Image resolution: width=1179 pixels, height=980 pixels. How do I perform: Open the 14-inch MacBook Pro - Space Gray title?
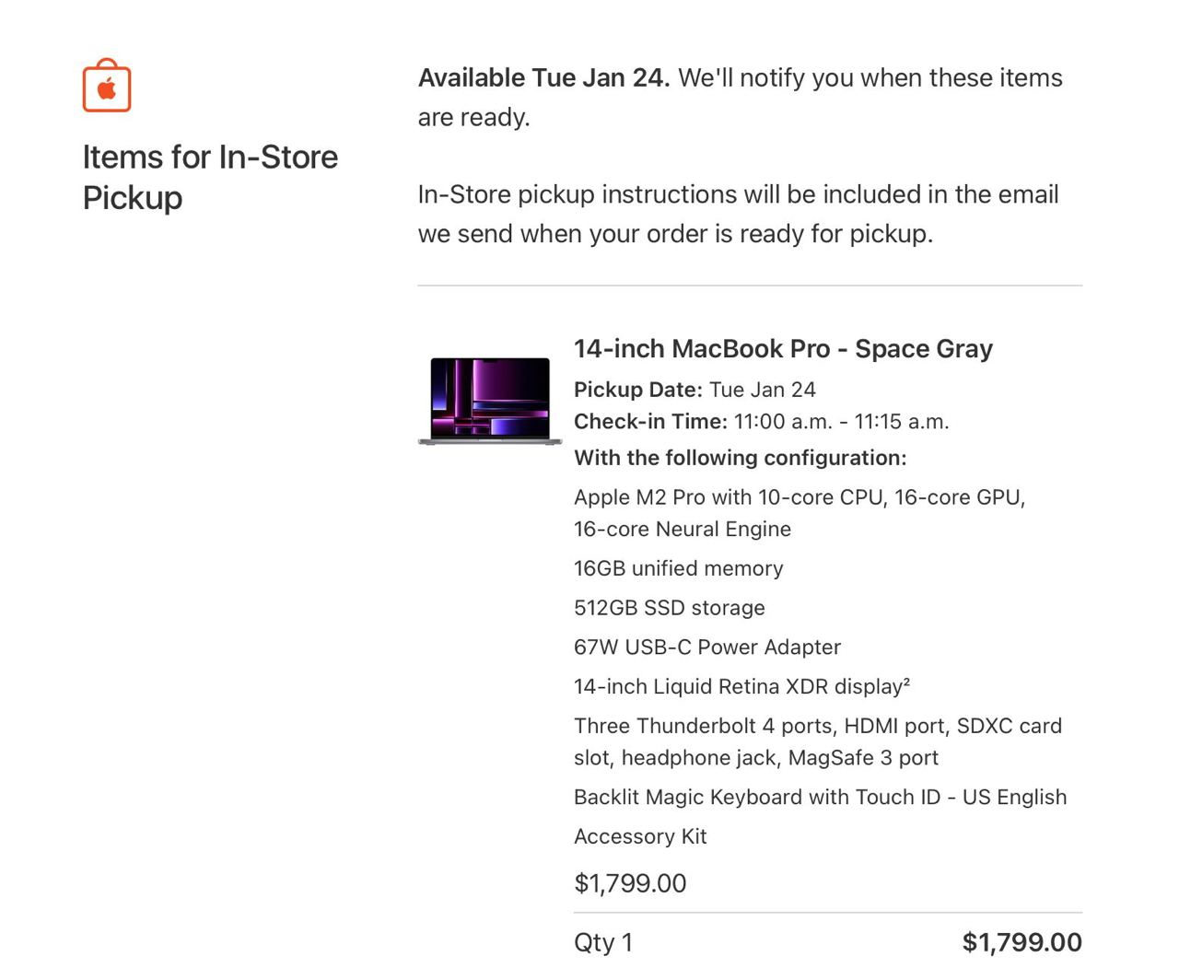pos(783,349)
